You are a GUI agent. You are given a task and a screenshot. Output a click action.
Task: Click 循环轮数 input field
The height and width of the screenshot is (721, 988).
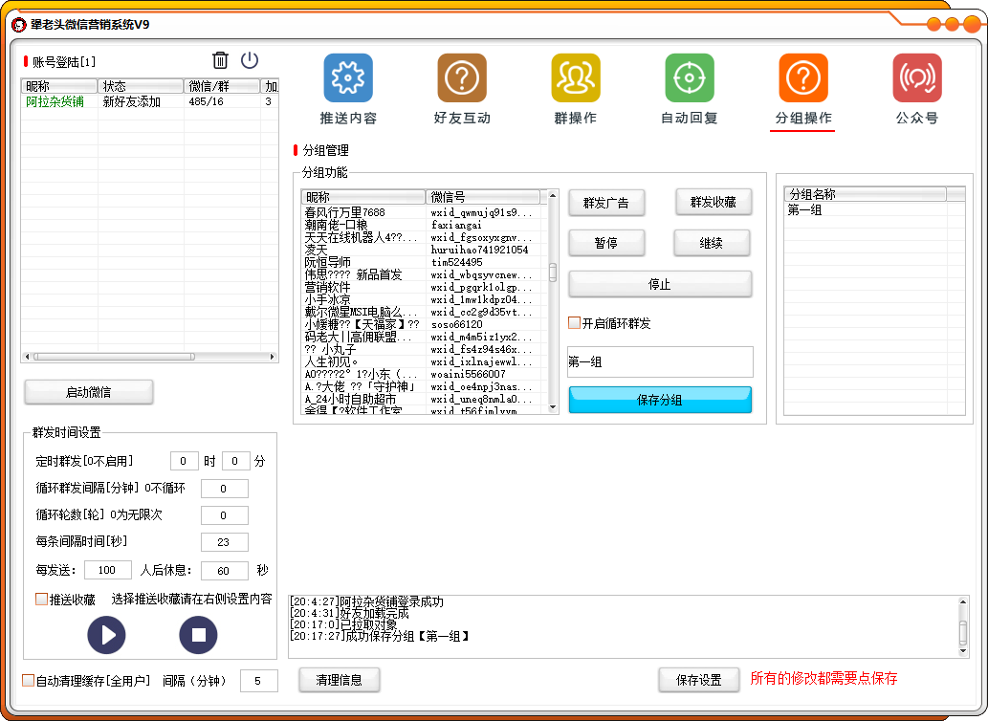tap(225, 515)
